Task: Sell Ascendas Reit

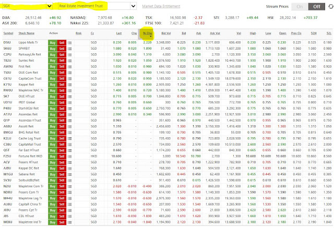Action: point(62,115)
